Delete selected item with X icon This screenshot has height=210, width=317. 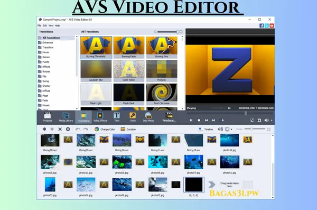coord(60,129)
